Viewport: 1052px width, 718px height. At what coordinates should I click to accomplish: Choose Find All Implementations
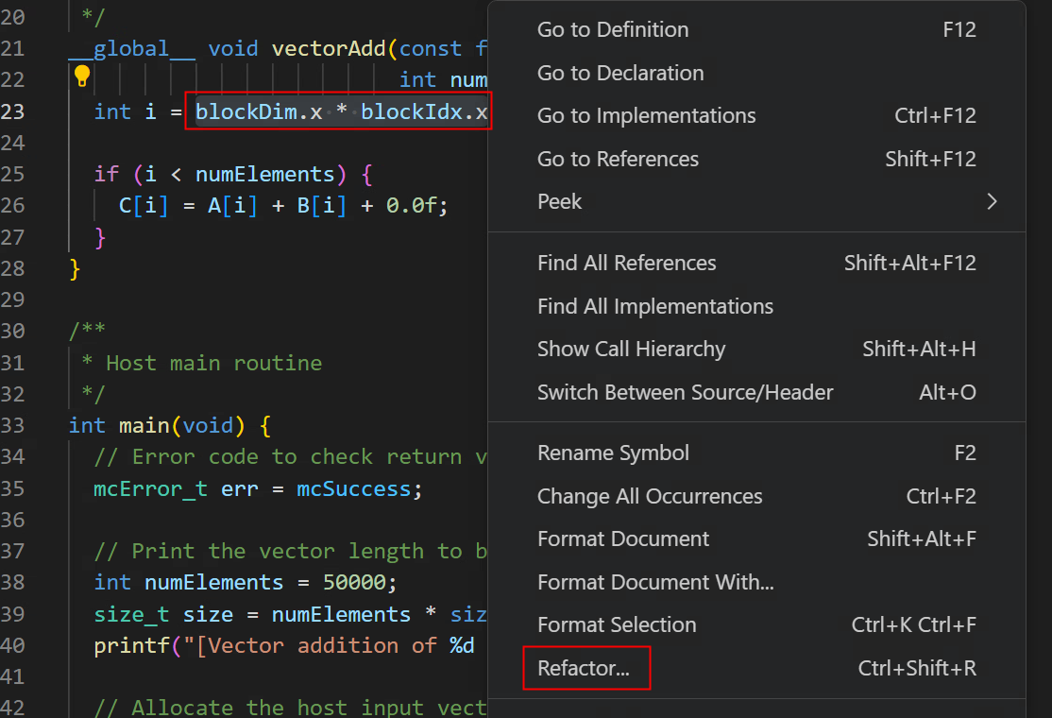(x=654, y=306)
